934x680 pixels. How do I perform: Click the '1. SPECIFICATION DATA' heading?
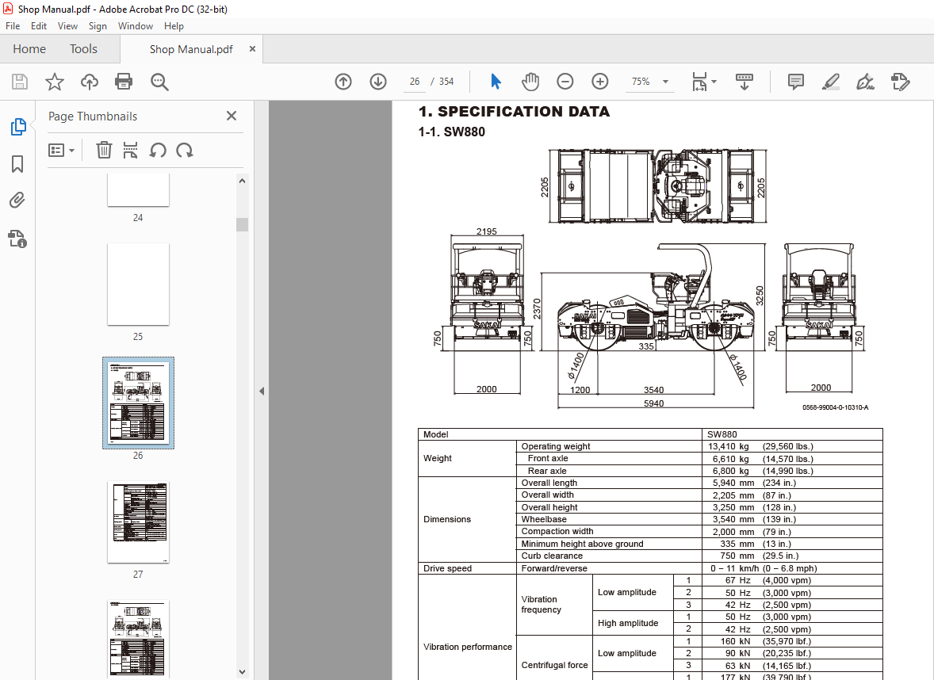514,111
